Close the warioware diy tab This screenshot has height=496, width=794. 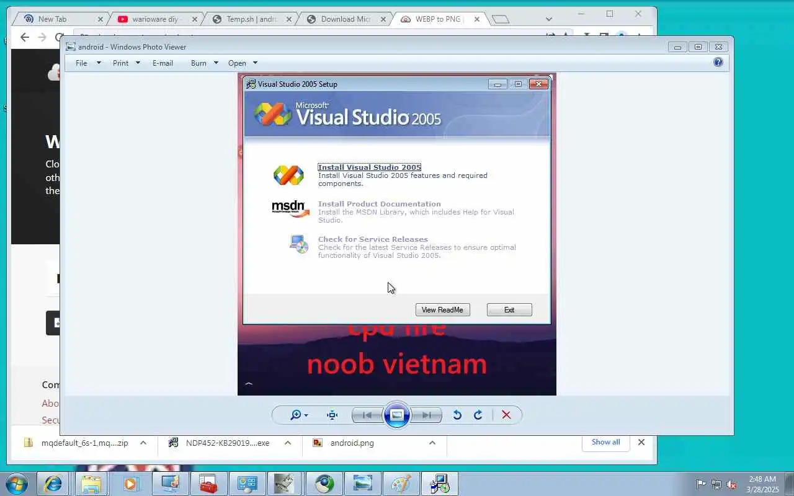click(x=195, y=19)
